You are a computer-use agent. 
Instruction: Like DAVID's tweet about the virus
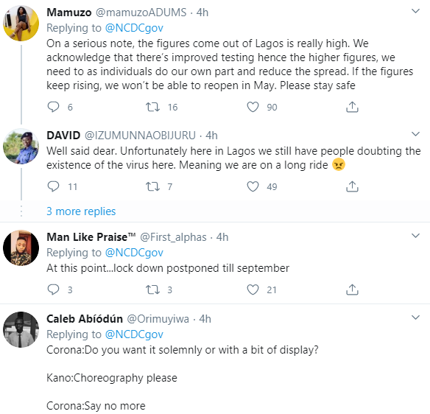[253, 186]
